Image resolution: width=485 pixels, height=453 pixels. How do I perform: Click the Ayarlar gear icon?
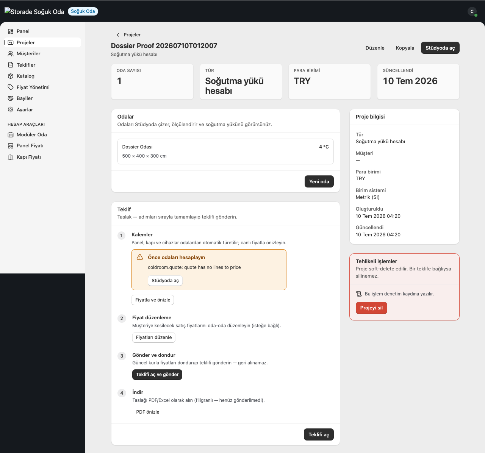[x=11, y=109]
